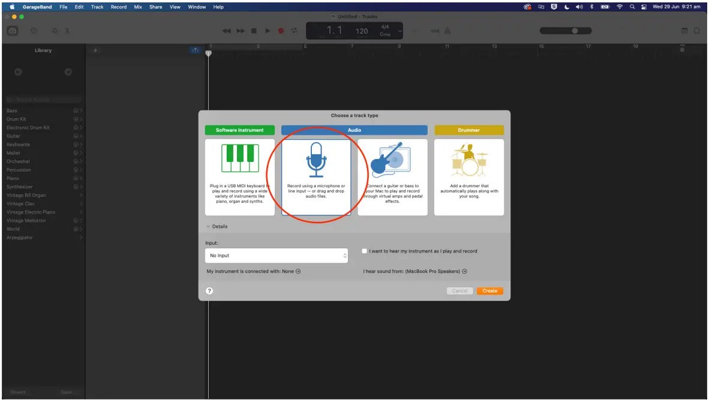Click the fast forward transport button

point(241,31)
